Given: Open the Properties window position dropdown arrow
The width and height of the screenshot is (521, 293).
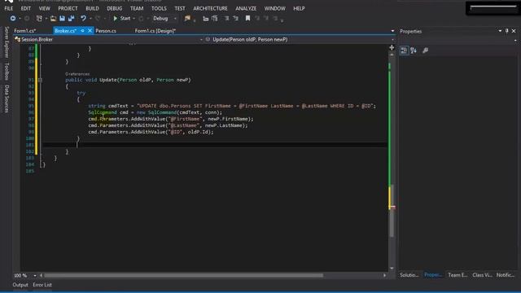Looking at the screenshot, I should [x=500, y=31].
